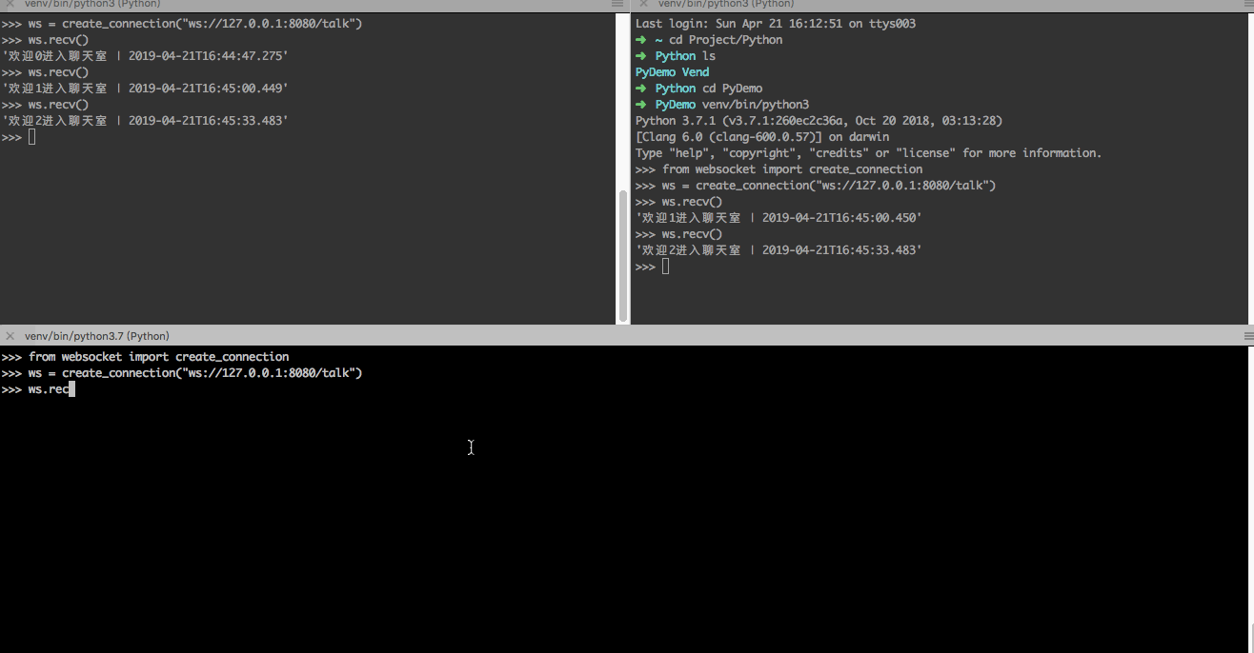Screen dimensions: 1254x653
Task: Click the Last login line
Action: coord(775,24)
